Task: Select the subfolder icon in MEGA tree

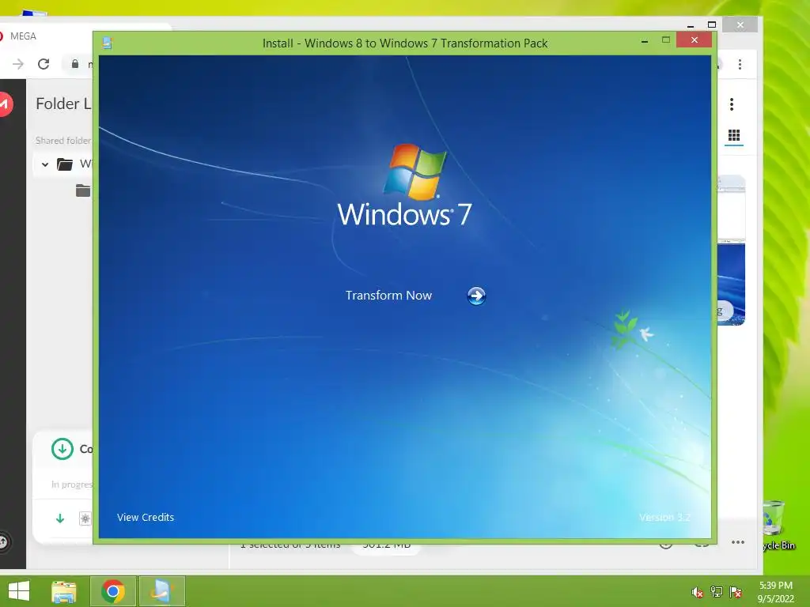Action: pos(83,190)
